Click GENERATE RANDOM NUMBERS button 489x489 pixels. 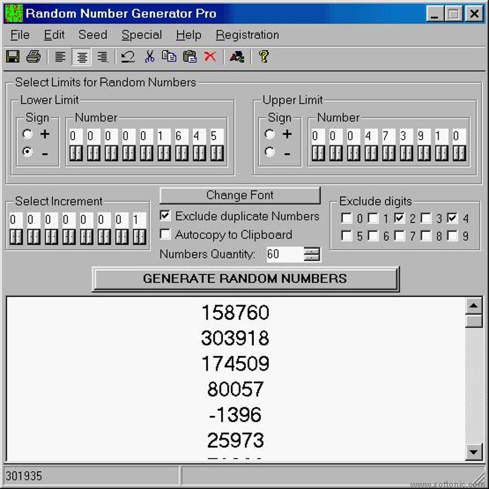coord(246,279)
